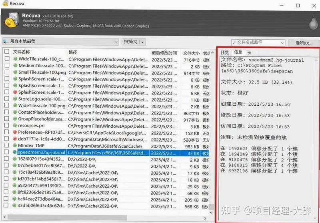The width and height of the screenshot is (320, 223).
Task: Select the path C:\Users\CJL\AppData\Local\google
Action: [x=107, y=133]
